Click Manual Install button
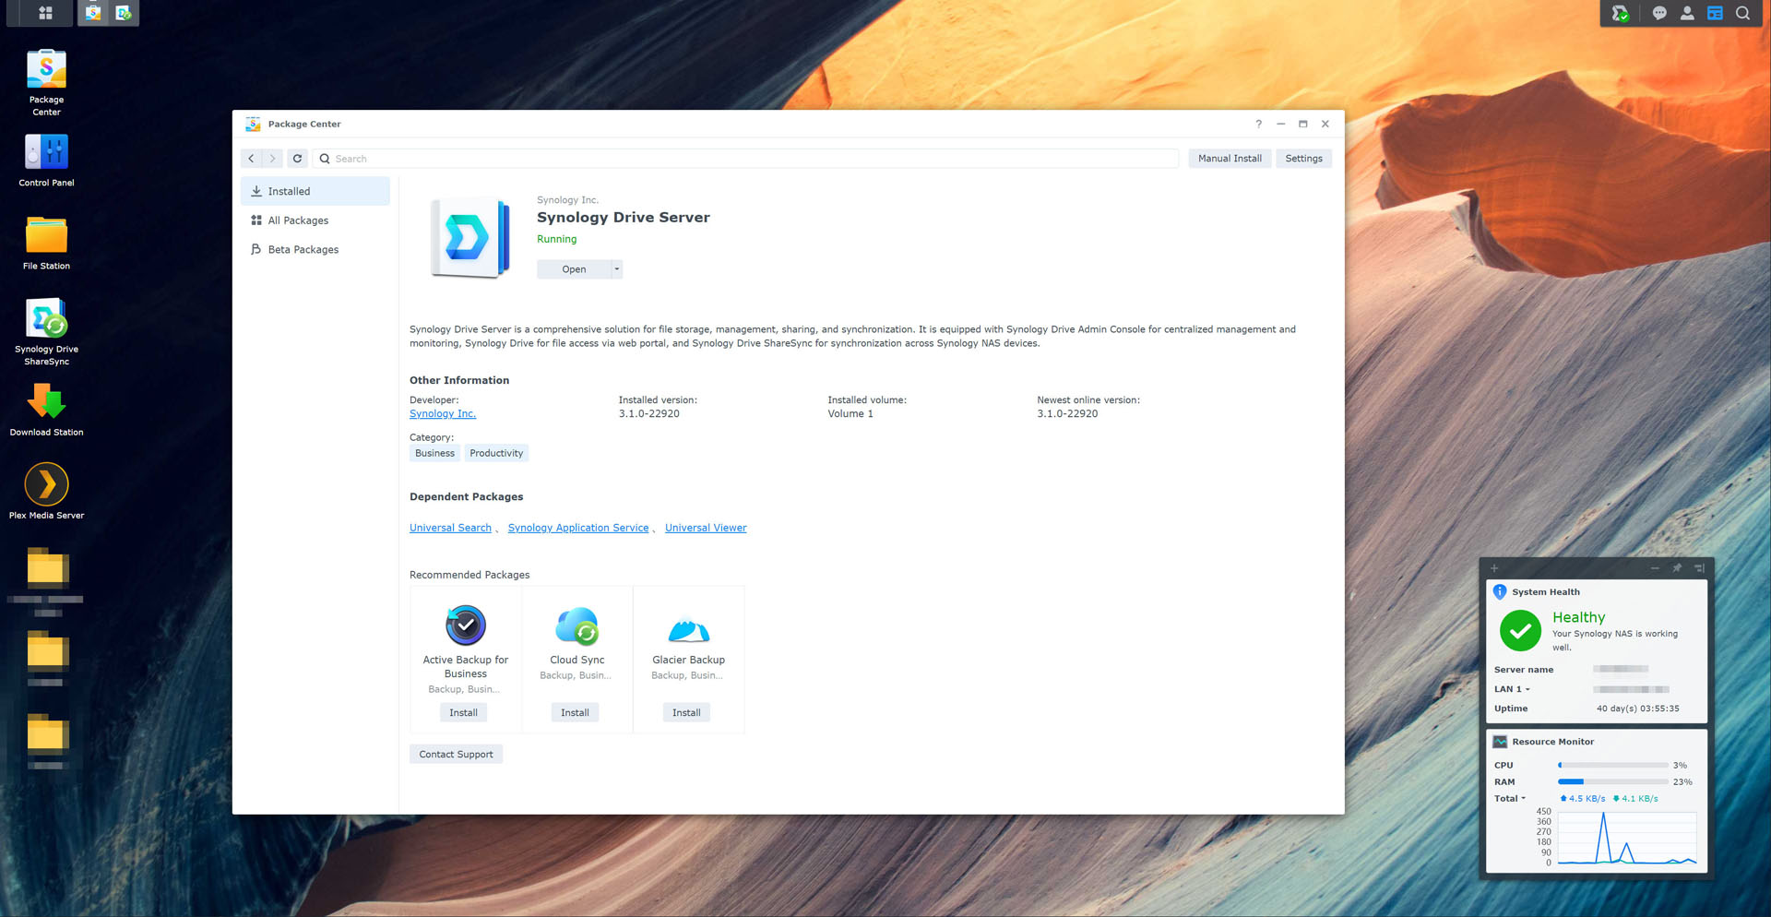The image size is (1771, 917). click(1230, 159)
